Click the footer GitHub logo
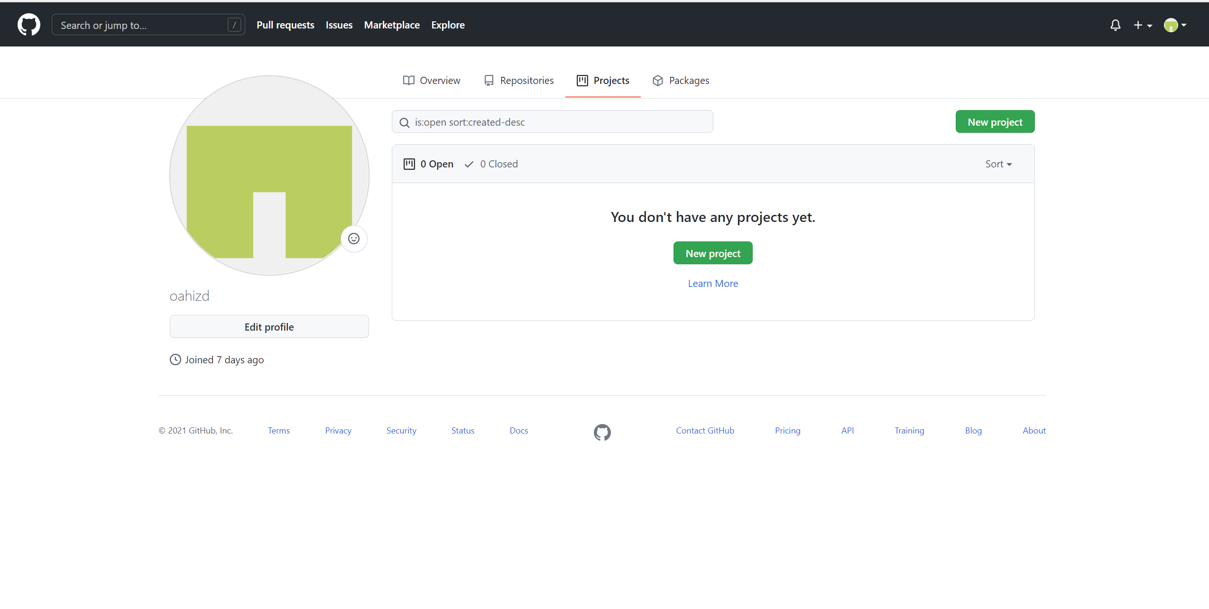Viewport: 1209px width, 609px height. point(602,432)
